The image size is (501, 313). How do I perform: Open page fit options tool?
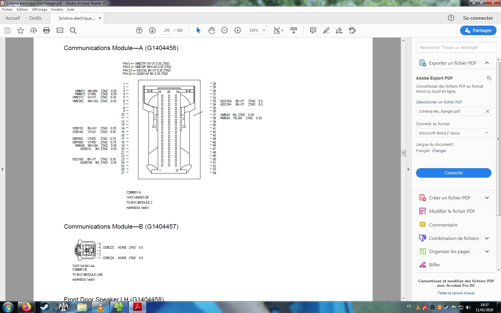(279, 30)
